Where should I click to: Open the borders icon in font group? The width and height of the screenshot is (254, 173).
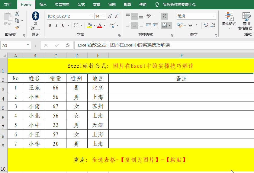pyautogui.click(x=76, y=25)
